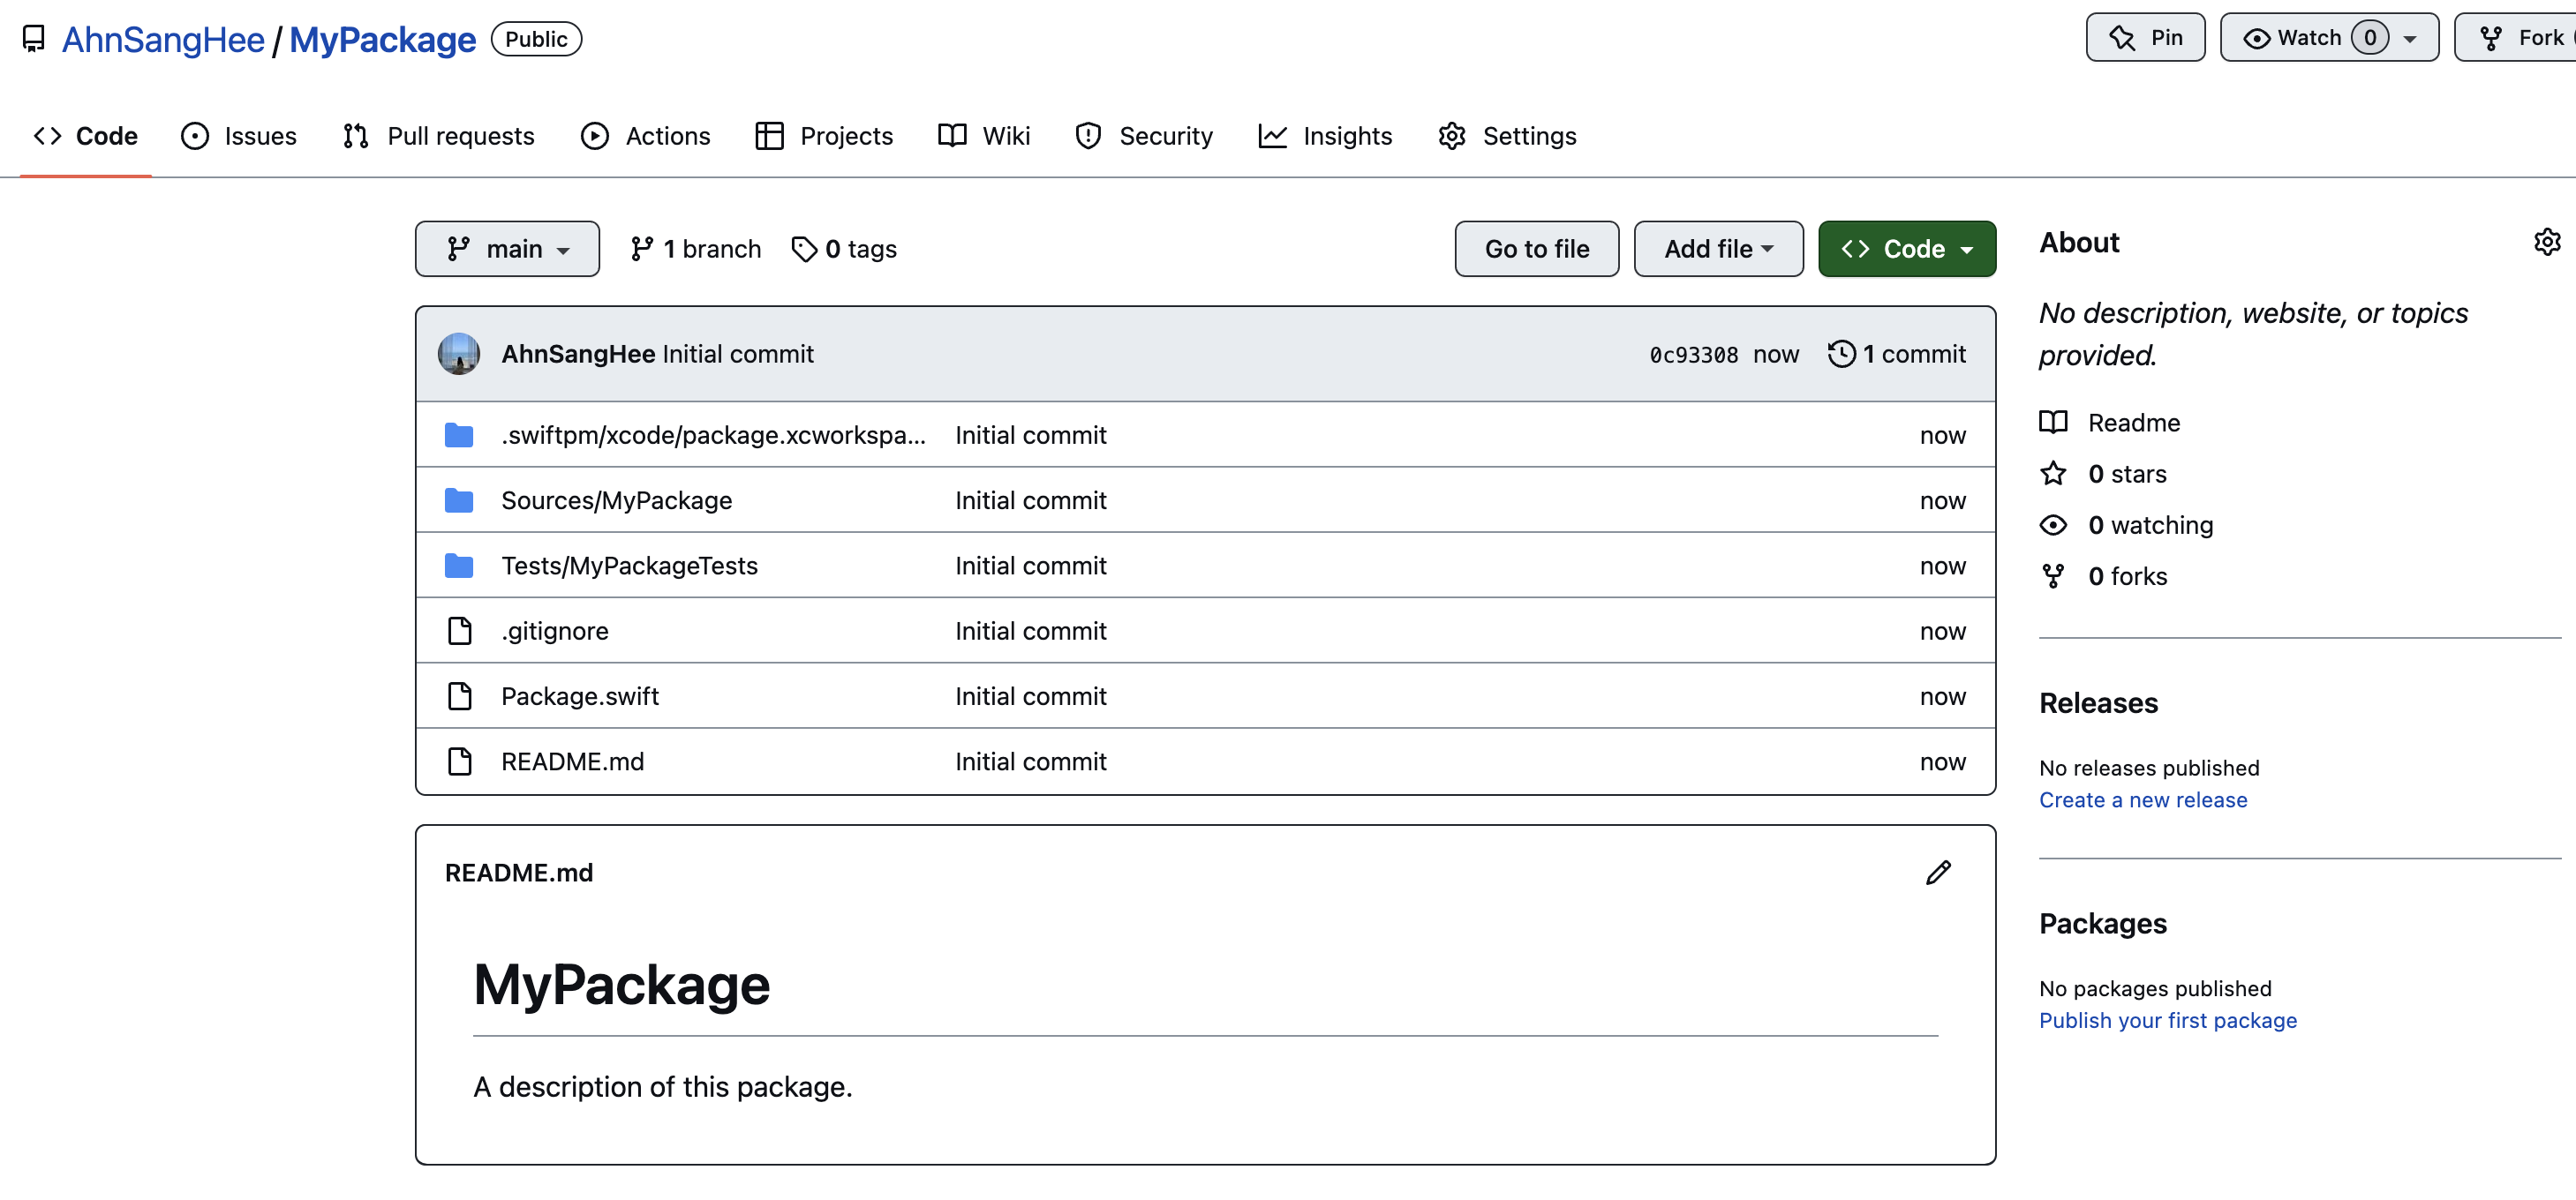Click the README.md pencil edit icon
The height and width of the screenshot is (1200, 2576).
click(1937, 873)
